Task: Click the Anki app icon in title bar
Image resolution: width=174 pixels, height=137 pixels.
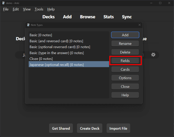Action: [3, 3]
